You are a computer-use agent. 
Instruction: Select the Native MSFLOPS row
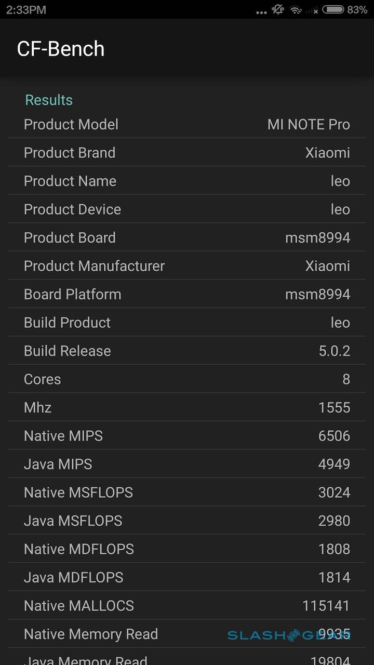point(187,493)
